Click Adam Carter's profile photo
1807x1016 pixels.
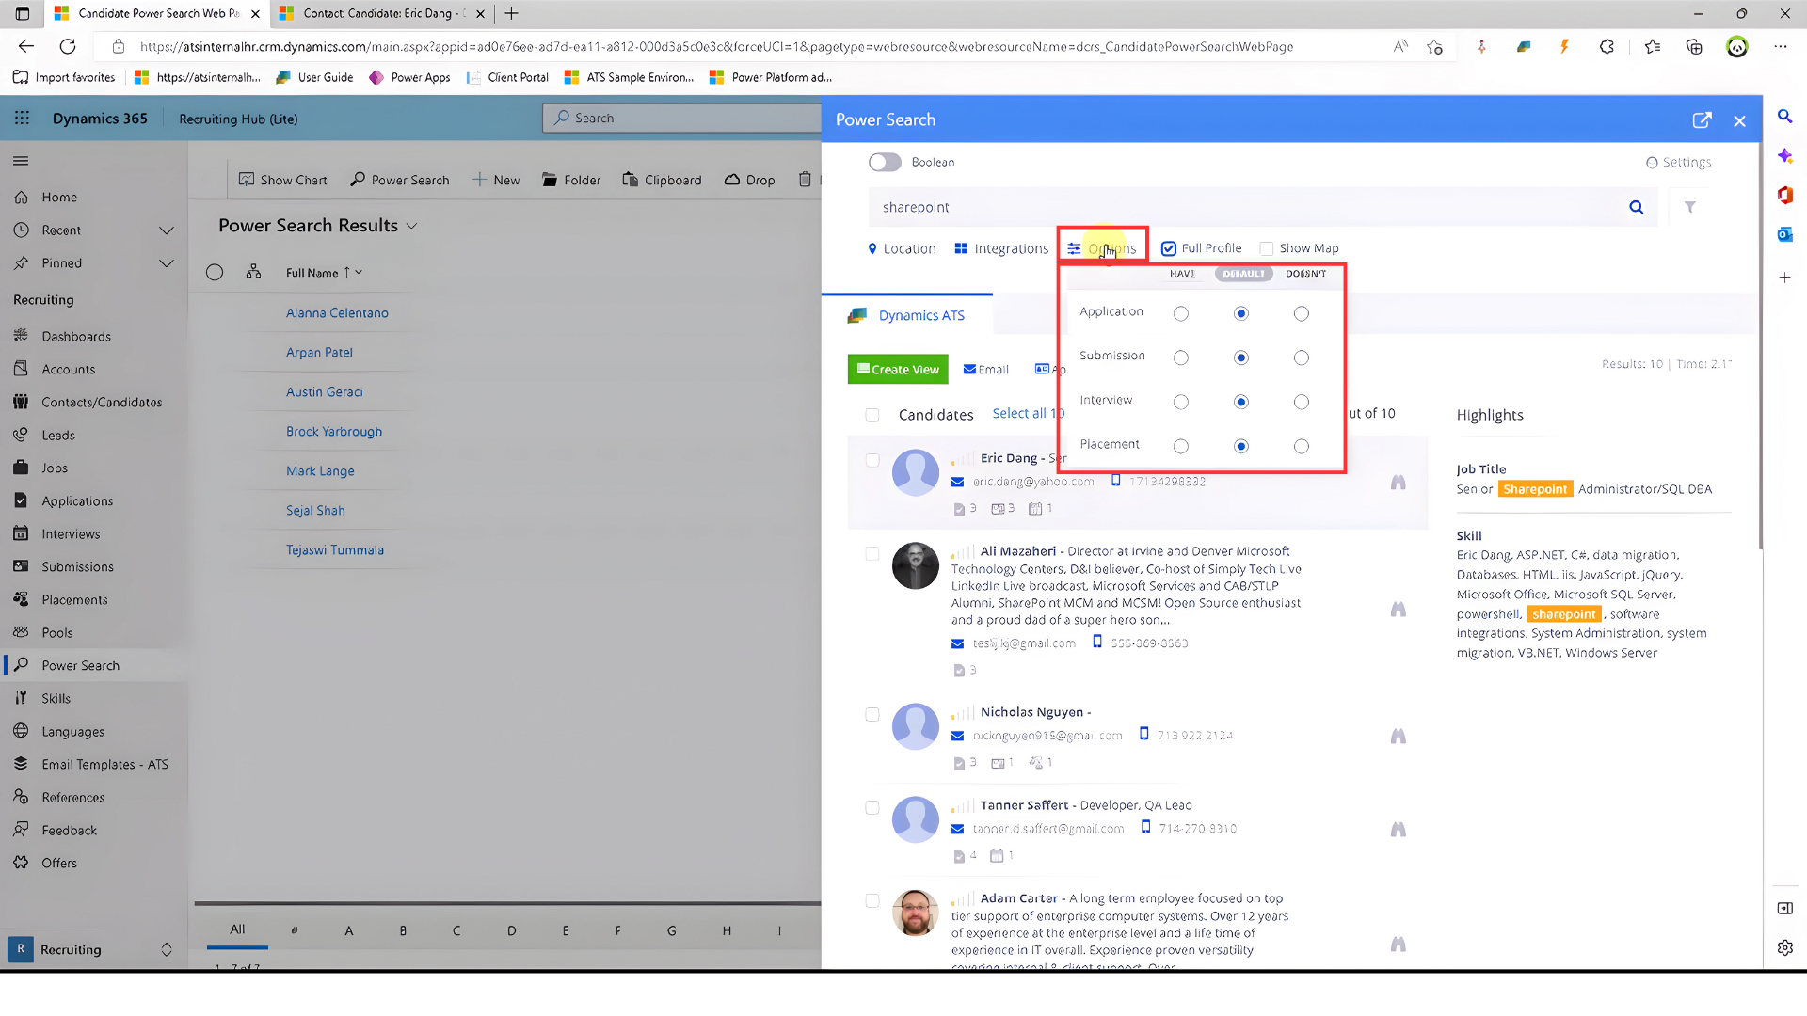point(916,913)
